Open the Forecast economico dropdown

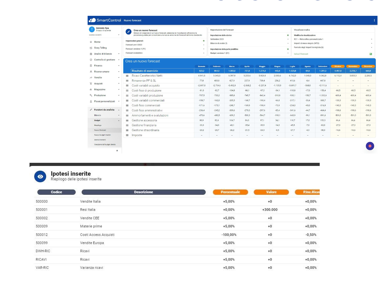(165, 53)
